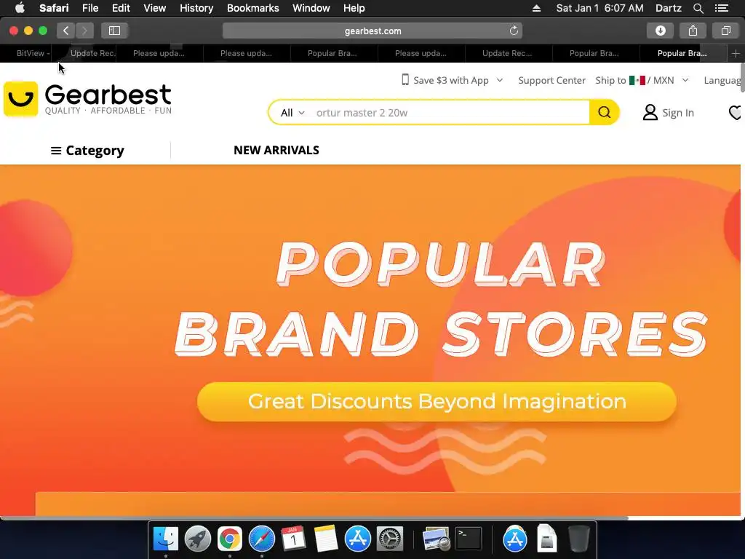Viewport: 745px width, 559px height.
Task: Toggle the Safari sidebar button
Action: pos(114,31)
